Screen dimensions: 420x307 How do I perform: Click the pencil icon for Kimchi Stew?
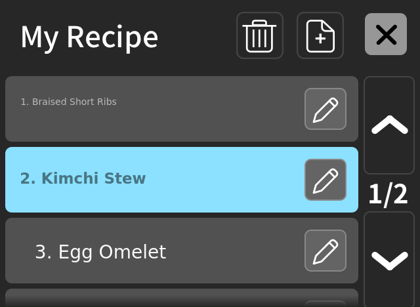(x=325, y=180)
